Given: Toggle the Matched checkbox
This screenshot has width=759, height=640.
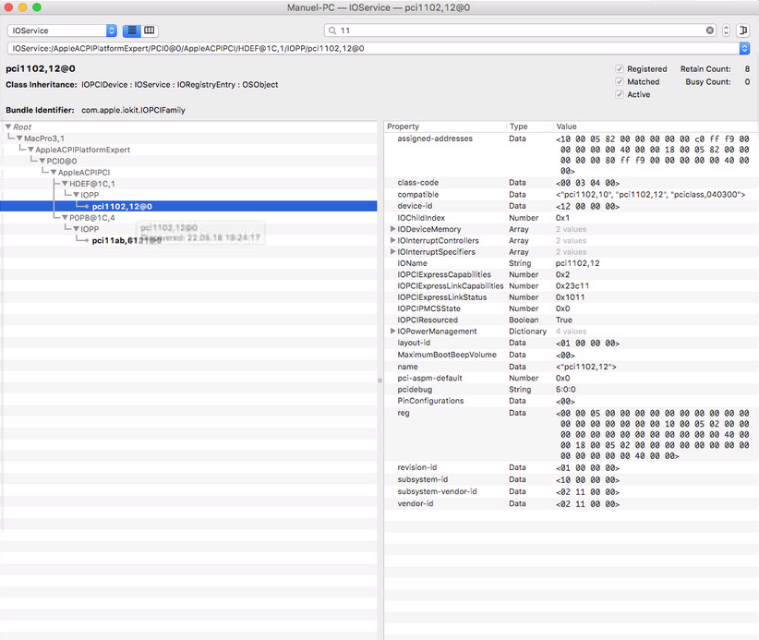Looking at the screenshot, I should coord(620,82).
